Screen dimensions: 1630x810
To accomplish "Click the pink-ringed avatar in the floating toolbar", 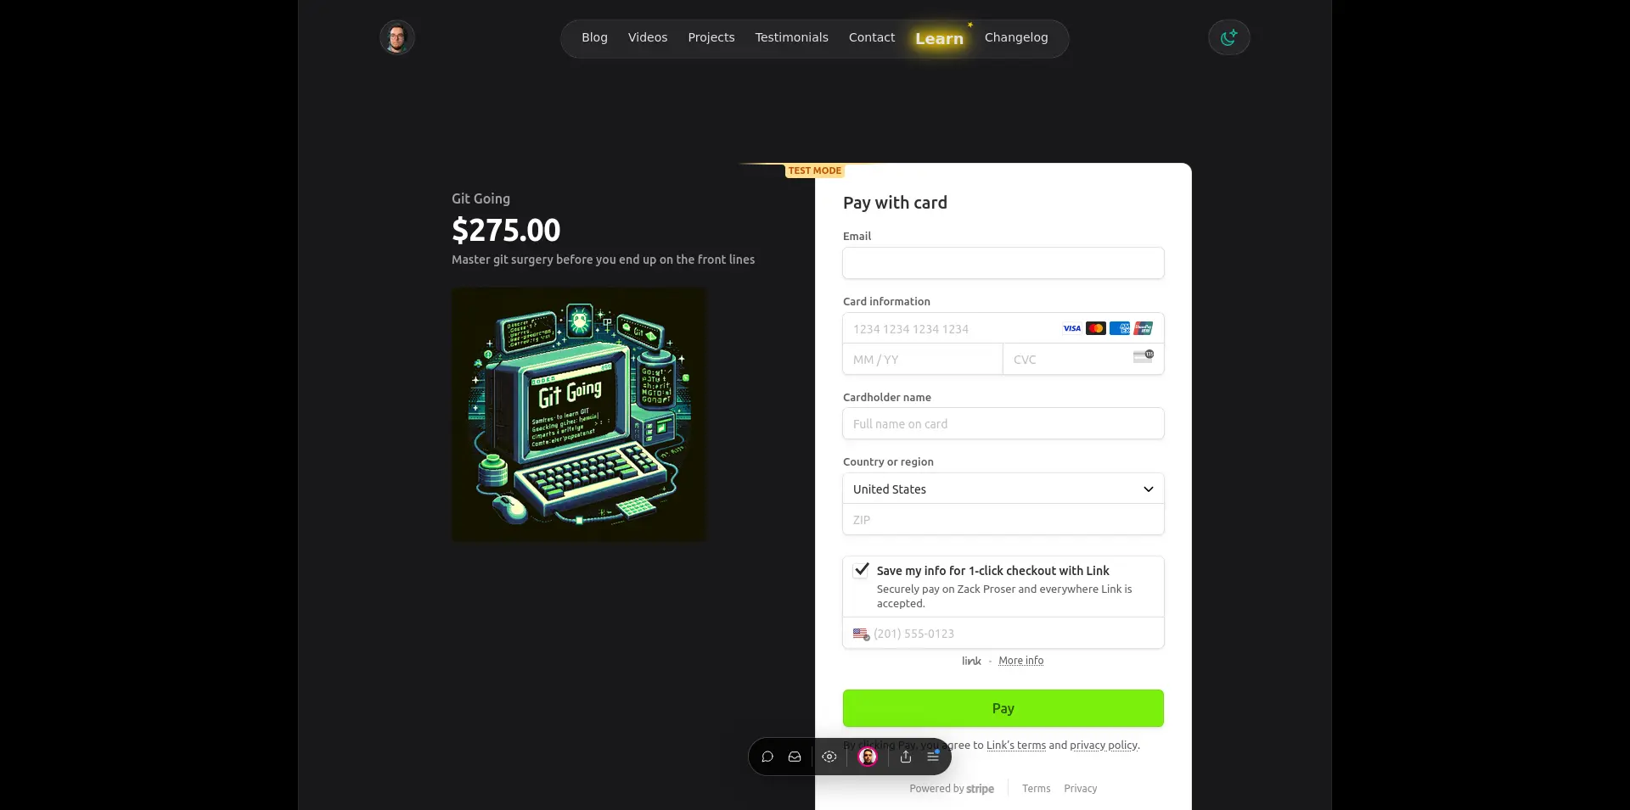I will 868,757.
